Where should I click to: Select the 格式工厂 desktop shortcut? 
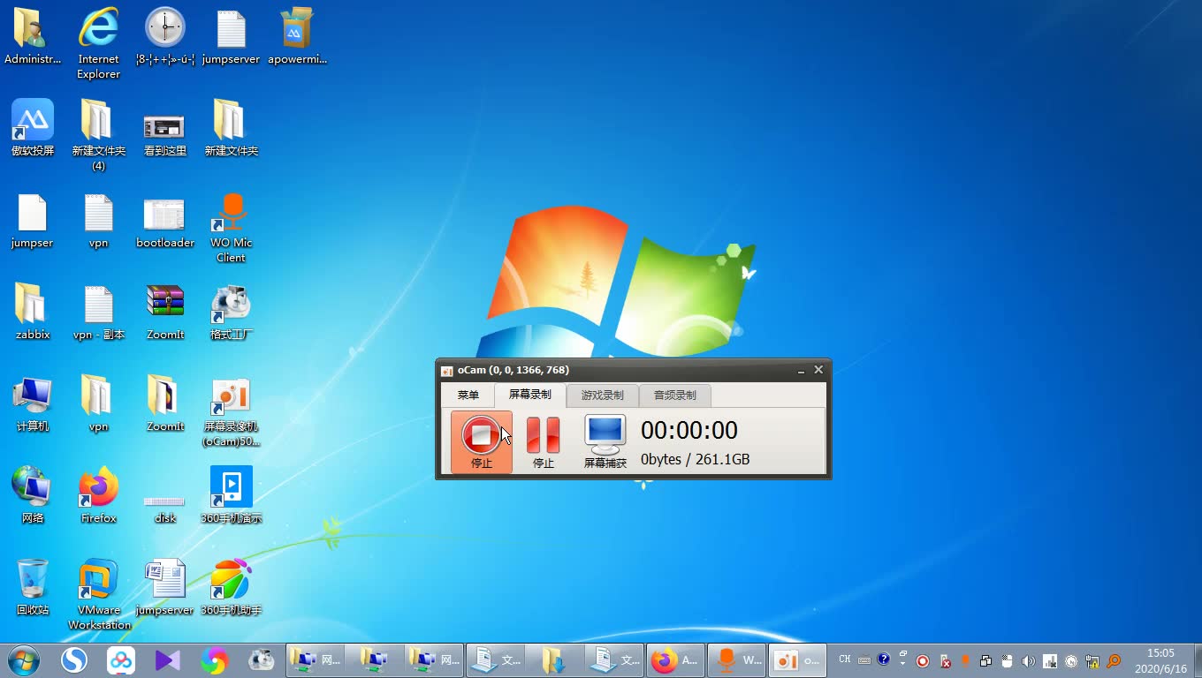tap(232, 313)
